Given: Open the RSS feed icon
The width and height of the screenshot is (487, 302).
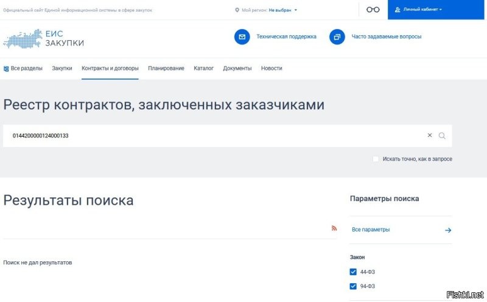Looking at the screenshot, I should pos(334,228).
